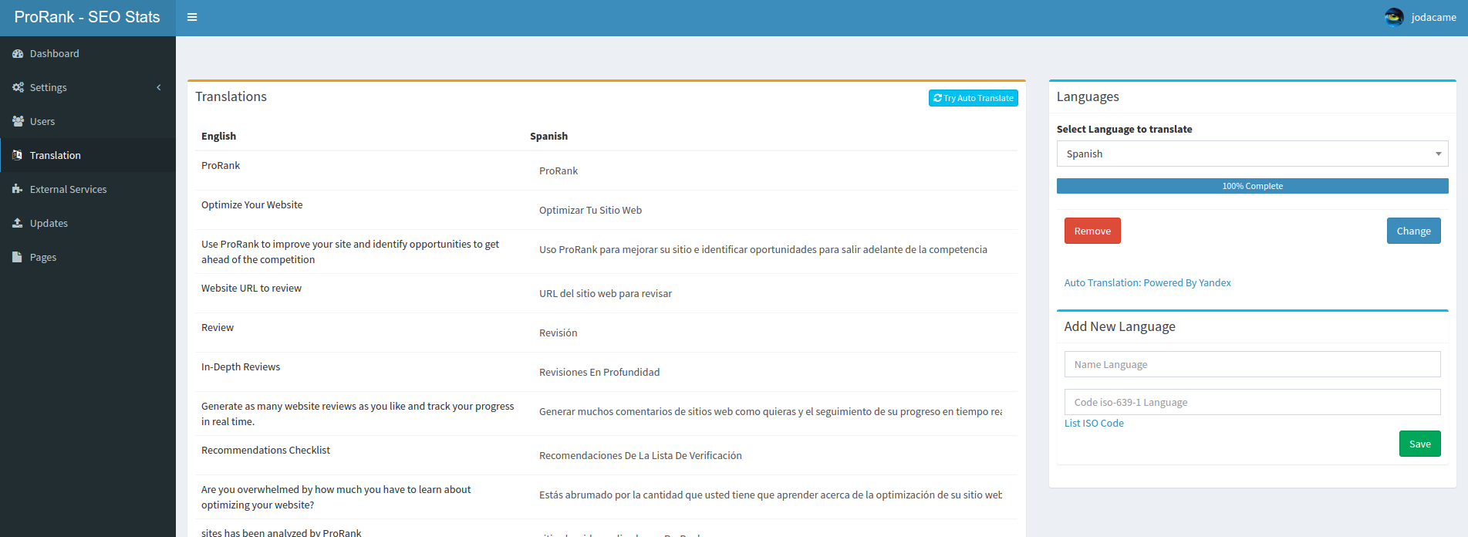This screenshot has width=1468, height=537.
Task: Edit the 'Revisiones En Profundidad' field
Action: (770, 372)
